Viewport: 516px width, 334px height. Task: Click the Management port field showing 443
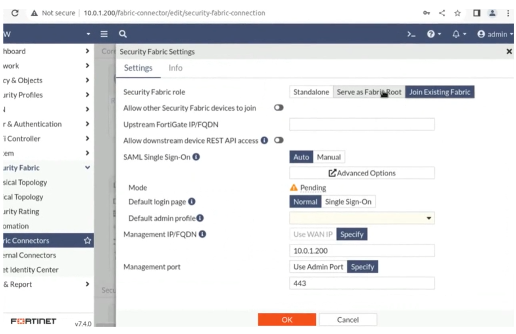(x=362, y=283)
